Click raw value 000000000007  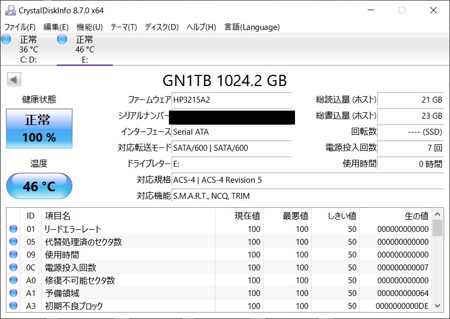click(x=403, y=268)
